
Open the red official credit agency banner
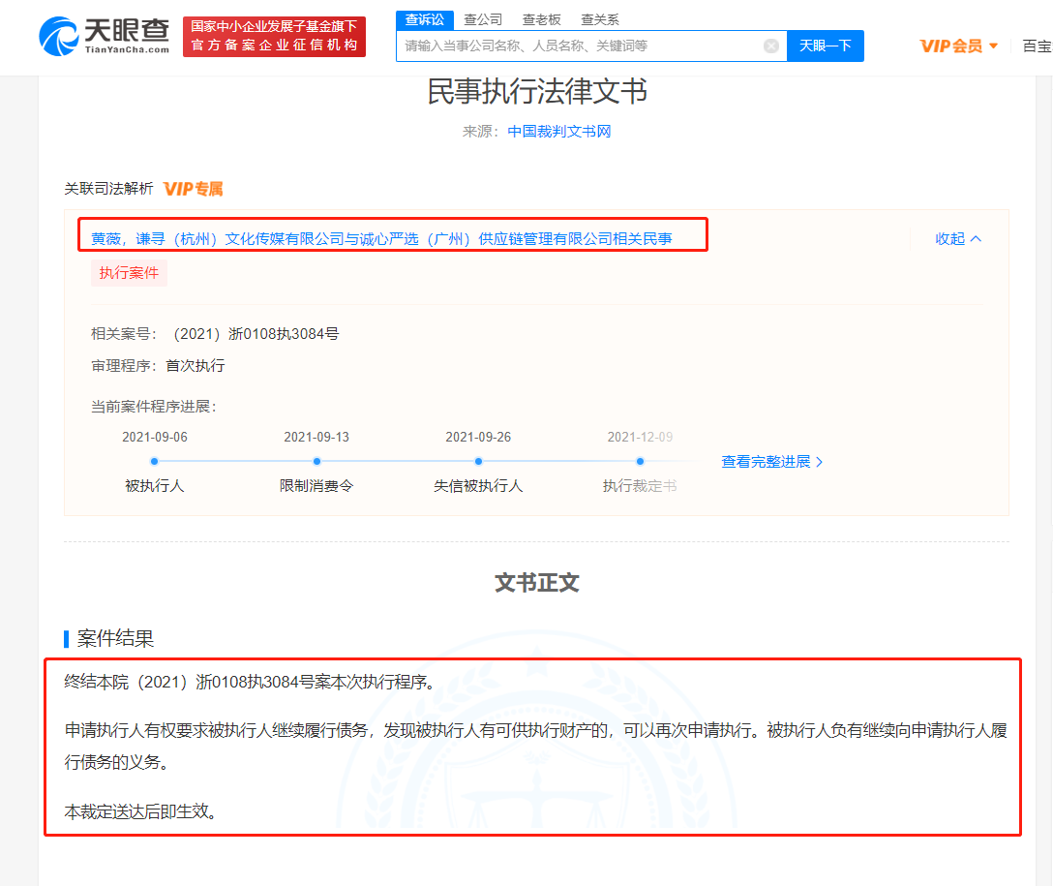274,36
